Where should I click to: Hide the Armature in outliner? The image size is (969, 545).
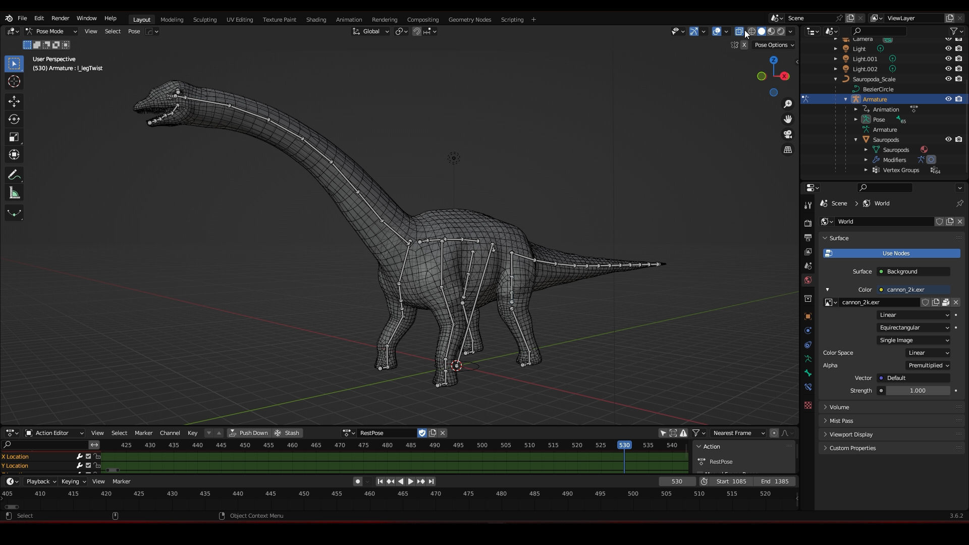point(948,99)
